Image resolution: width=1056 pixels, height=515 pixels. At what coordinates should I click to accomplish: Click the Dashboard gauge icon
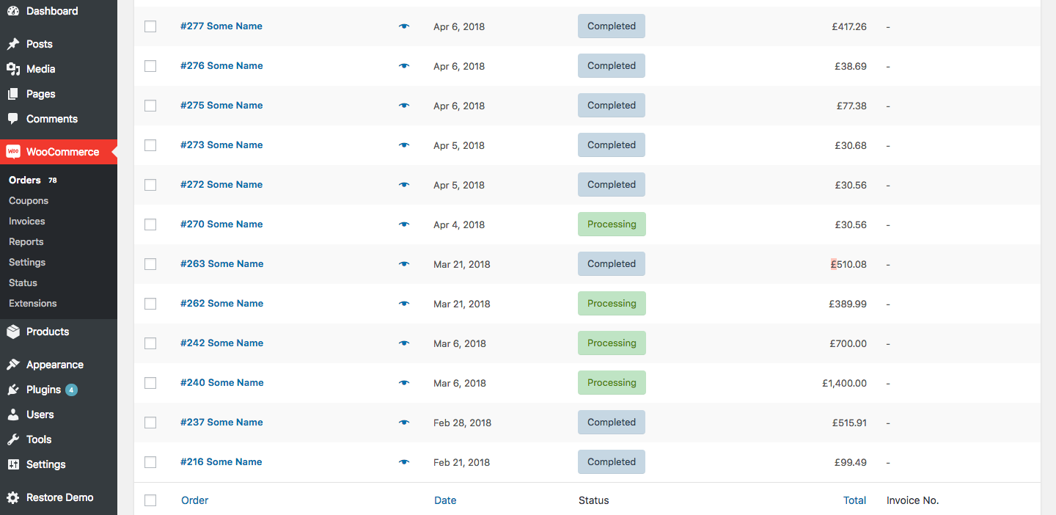pos(13,11)
